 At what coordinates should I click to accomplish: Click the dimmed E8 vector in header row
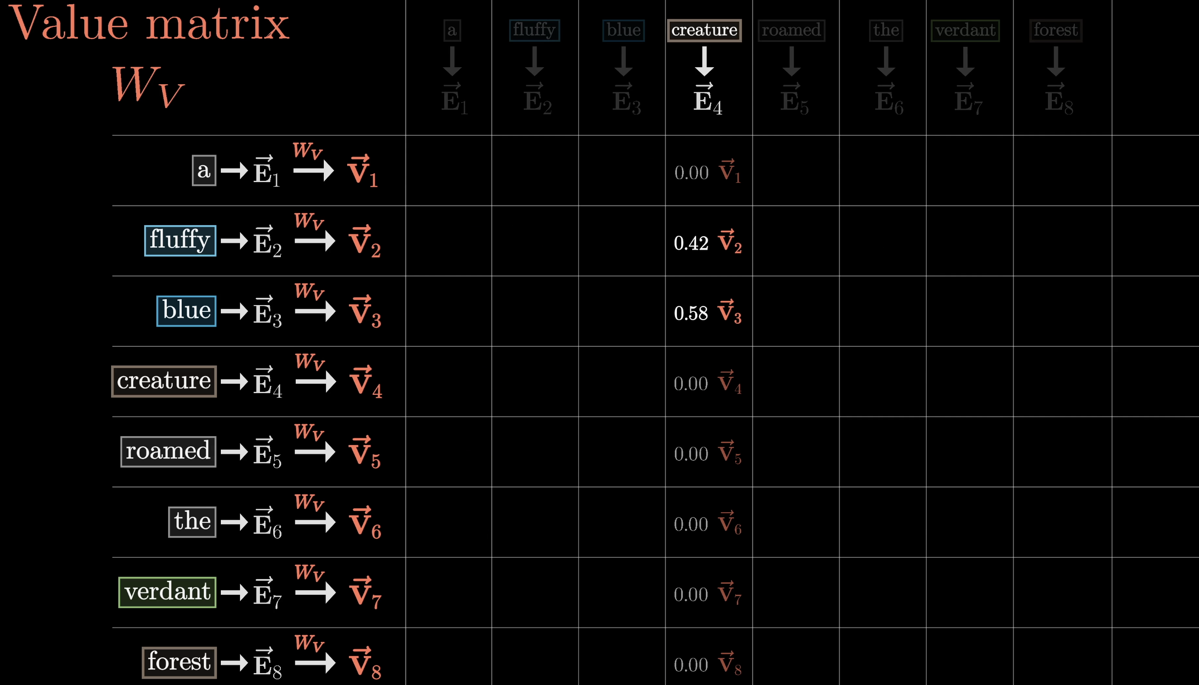click(1058, 99)
